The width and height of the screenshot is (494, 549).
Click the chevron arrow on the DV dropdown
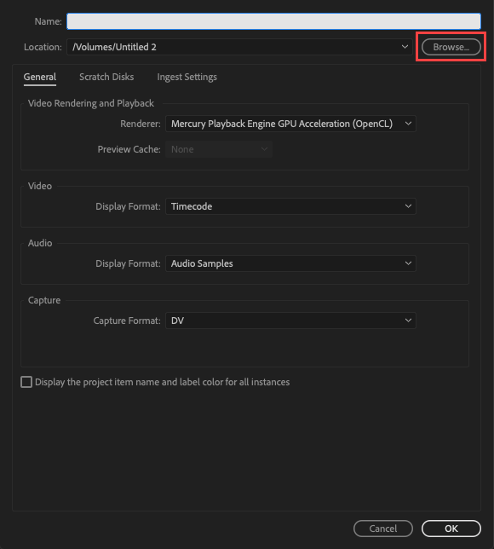[x=408, y=321]
